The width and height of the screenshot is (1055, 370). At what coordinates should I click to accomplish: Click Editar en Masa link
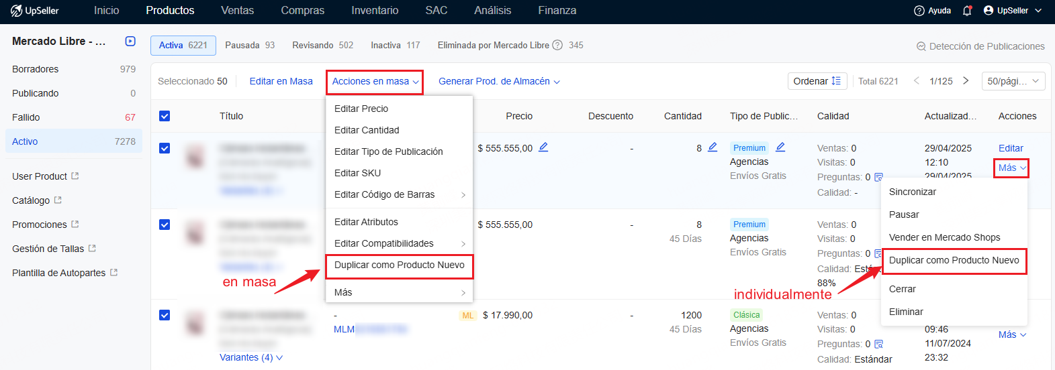point(281,81)
